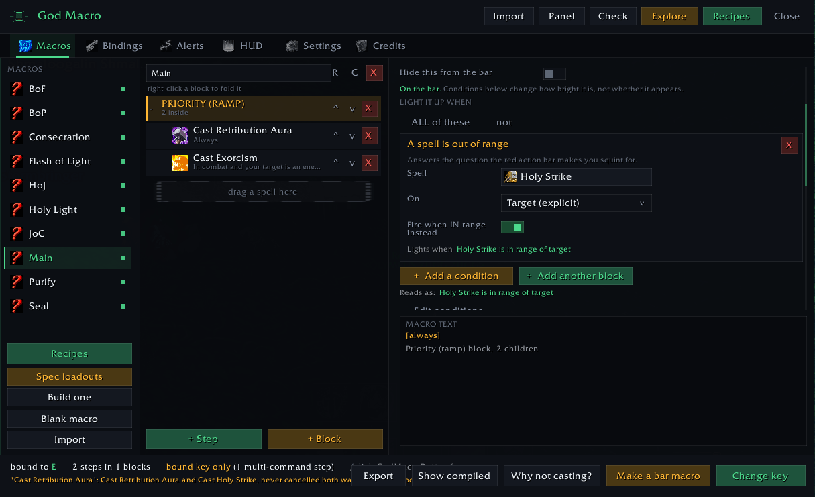Open the Target (explicit) dropdown
The width and height of the screenshot is (815, 497).
[576, 203]
